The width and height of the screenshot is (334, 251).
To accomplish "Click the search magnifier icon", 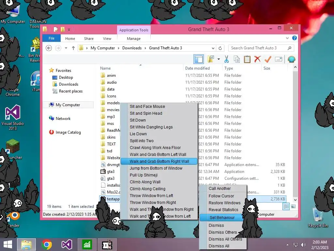I will point(289,48).
